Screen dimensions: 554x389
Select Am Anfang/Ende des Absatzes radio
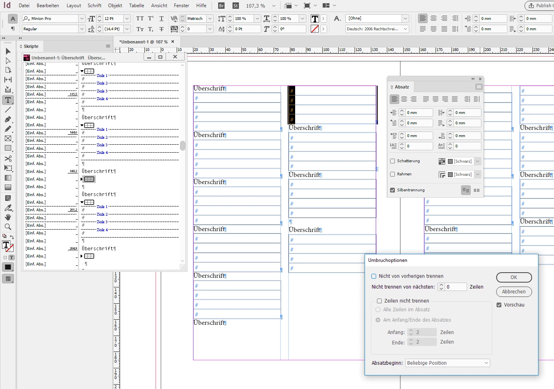click(x=378, y=320)
